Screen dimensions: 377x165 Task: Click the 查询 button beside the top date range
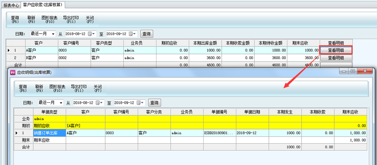coord(146,34)
